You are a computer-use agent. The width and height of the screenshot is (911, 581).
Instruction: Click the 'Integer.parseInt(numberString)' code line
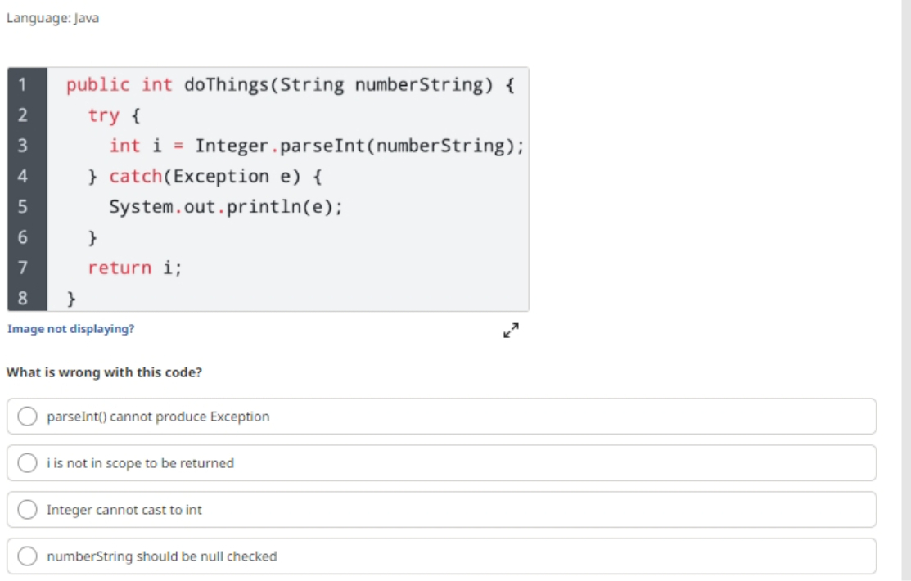(x=317, y=146)
